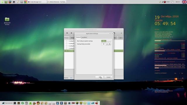Dismiss dialog with the Cancel button
Screen dimensions: 187x105
(x=108, y=77)
